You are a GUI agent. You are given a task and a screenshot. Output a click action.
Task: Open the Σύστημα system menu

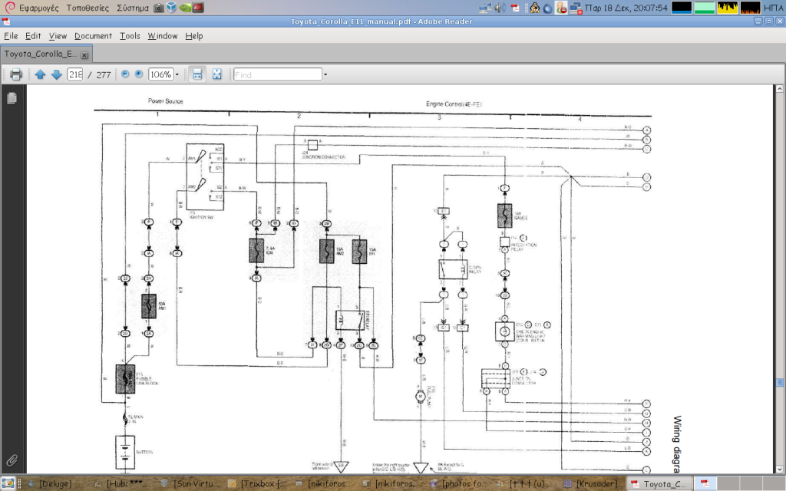132,8
